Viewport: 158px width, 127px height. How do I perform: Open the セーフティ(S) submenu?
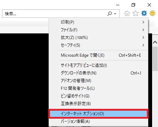click(x=98, y=45)
